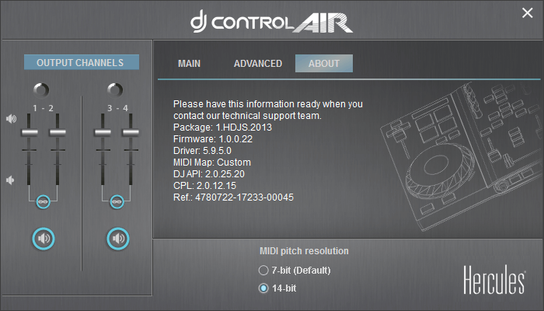This screenshot has height=311, width=544.
Task: Click the 'Ref.: 4780722-17233-00045' line
Action: coord(233,197)
